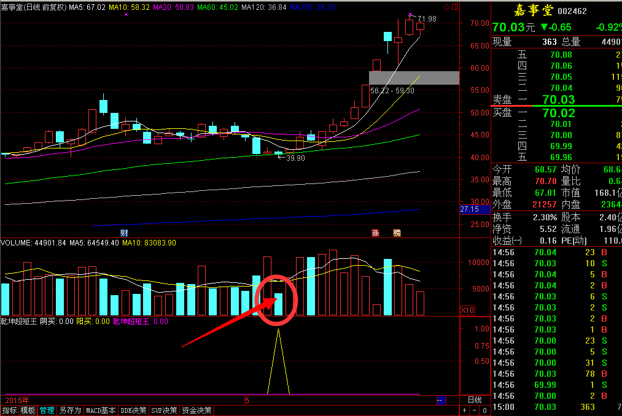
Task: Click the volume MA10: 83083.90 label
Action: 149,243
